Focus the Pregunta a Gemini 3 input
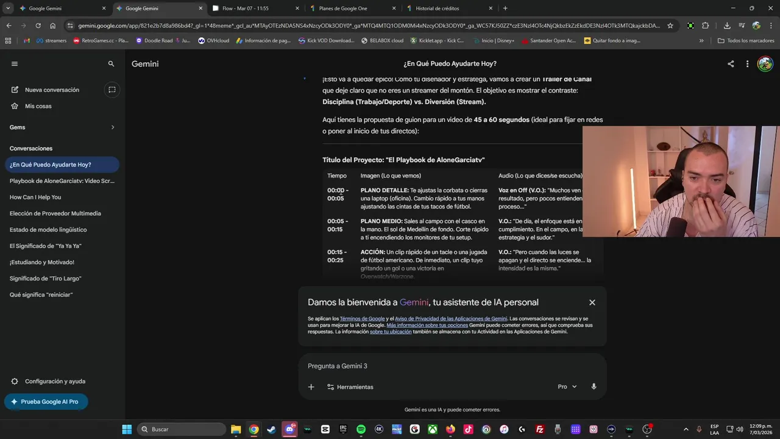Image resolution: width=780 pixels, height=439 pixels. pyautogui.click(x=451, y=366)
